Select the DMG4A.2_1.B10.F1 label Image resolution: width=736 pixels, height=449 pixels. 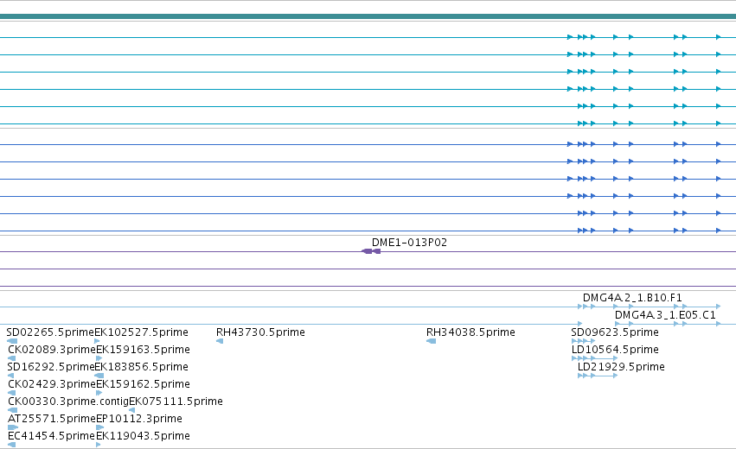click(x=632, y=298)
